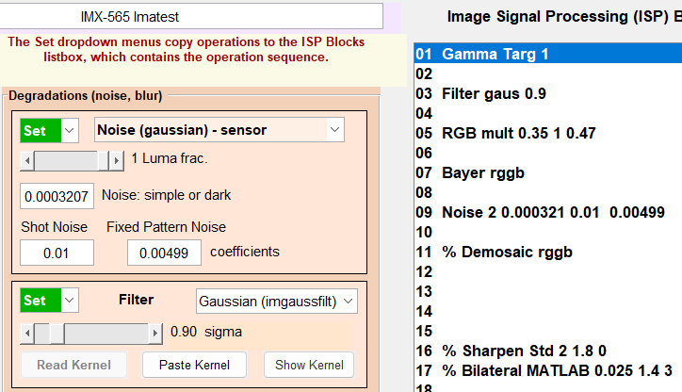Image resolution: width=682 pixels, height=392 pixels.
Task: Click the Show Kernel button
Action: point(309,365)
